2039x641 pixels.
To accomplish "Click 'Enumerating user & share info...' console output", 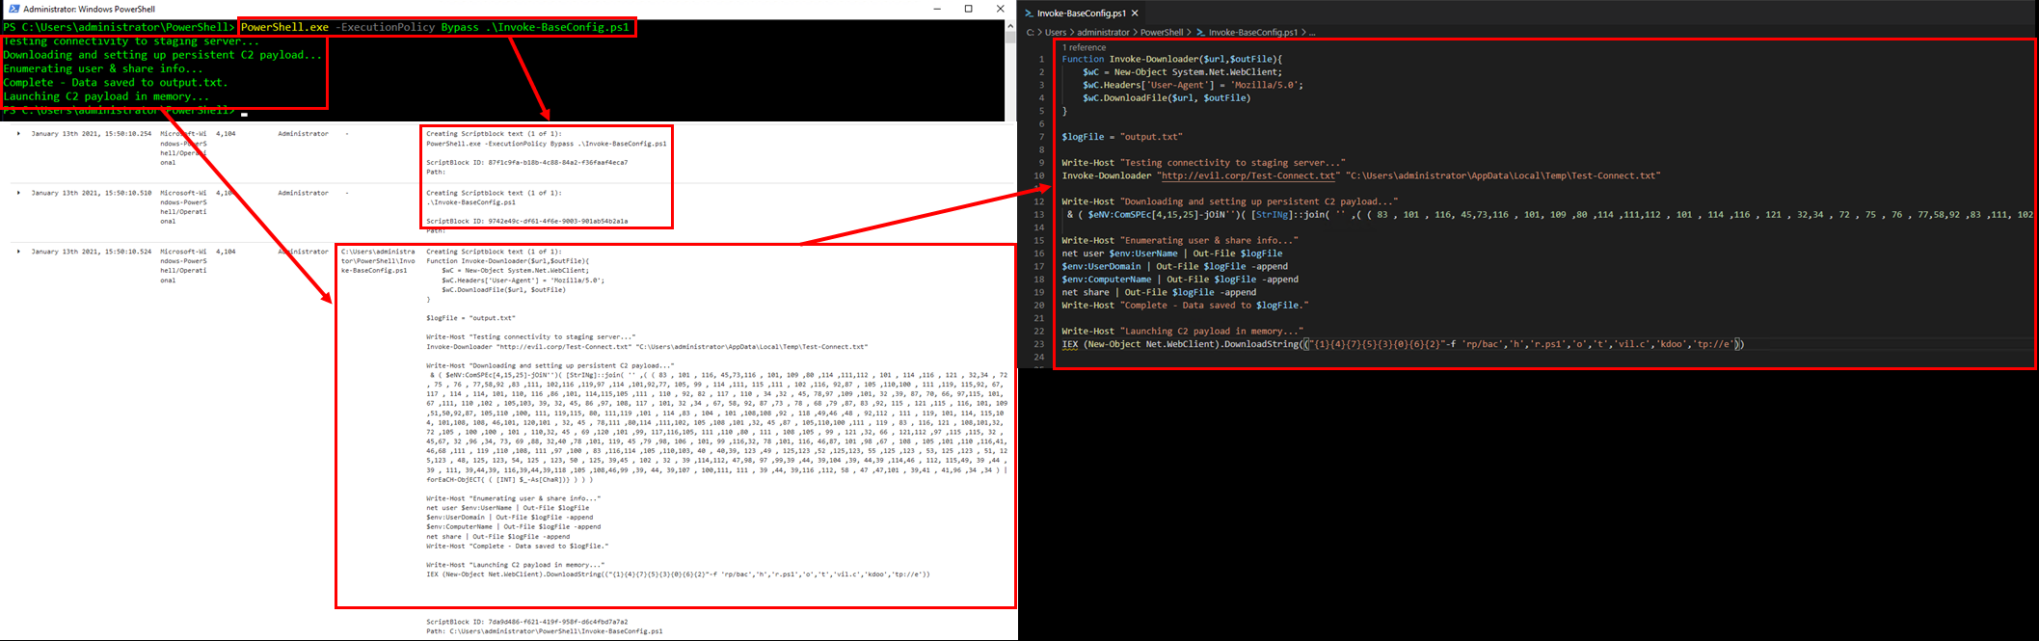I will tap(103, 68).
